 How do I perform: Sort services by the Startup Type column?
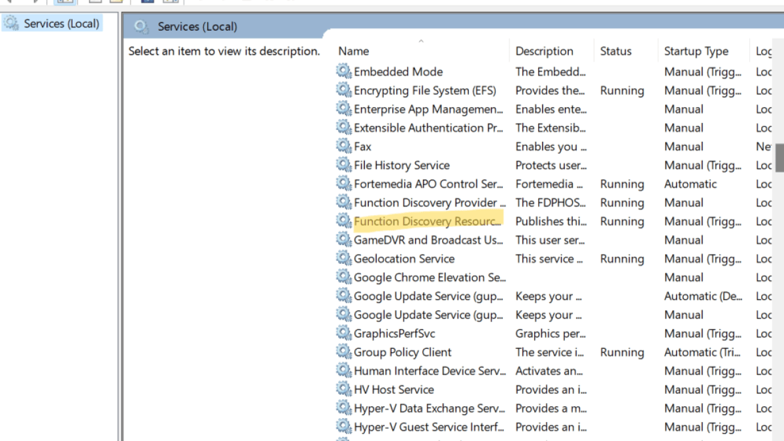(696, 51)
